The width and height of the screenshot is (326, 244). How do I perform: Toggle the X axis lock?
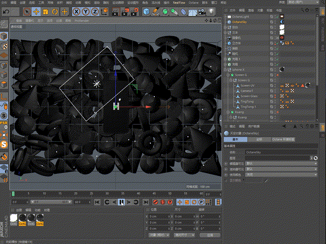(77, 11)
